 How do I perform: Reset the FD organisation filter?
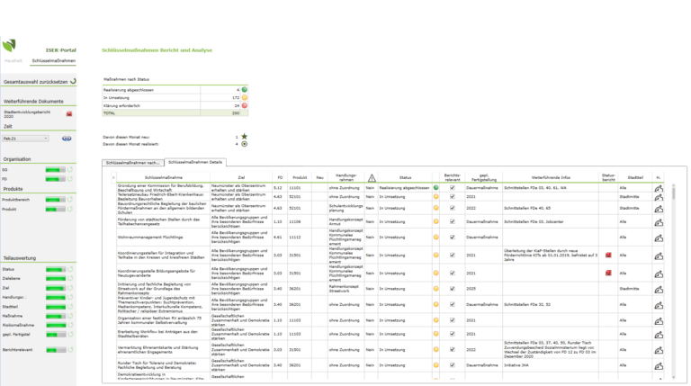click(70, 179)
